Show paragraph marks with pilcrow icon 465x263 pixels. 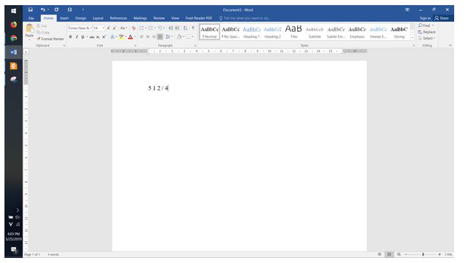click(193, 29)
